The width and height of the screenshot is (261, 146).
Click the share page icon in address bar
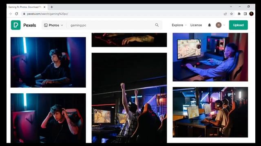click(225, 14)
